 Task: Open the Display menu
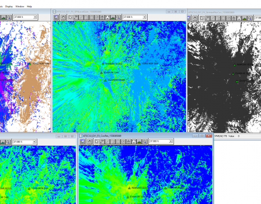[x=9, y=7]
